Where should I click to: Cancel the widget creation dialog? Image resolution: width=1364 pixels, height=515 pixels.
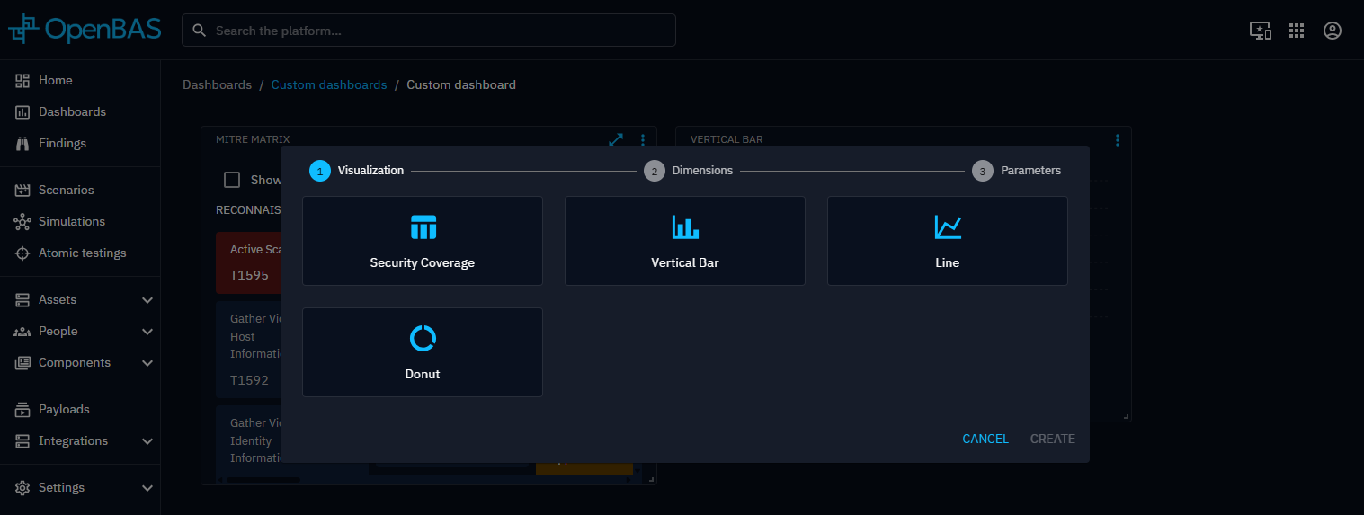[x=985, y=439]
